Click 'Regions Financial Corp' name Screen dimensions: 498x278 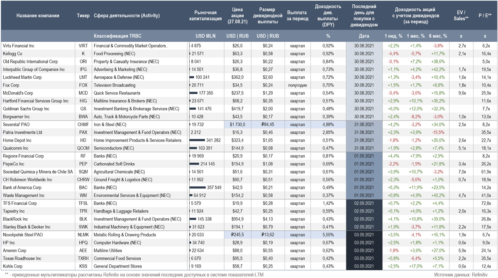pyautogui.click(x=23, y=156)
